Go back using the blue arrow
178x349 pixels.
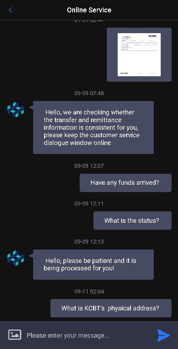point(10,10)
